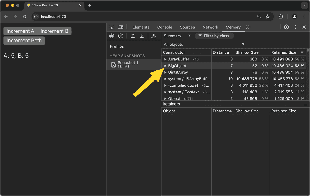
Task: Open the DevTools more options menu
Action: (296, 27)
